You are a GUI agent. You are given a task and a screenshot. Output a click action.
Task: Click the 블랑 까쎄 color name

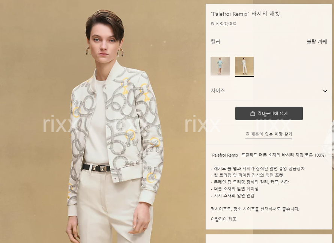tap(317, 42)
